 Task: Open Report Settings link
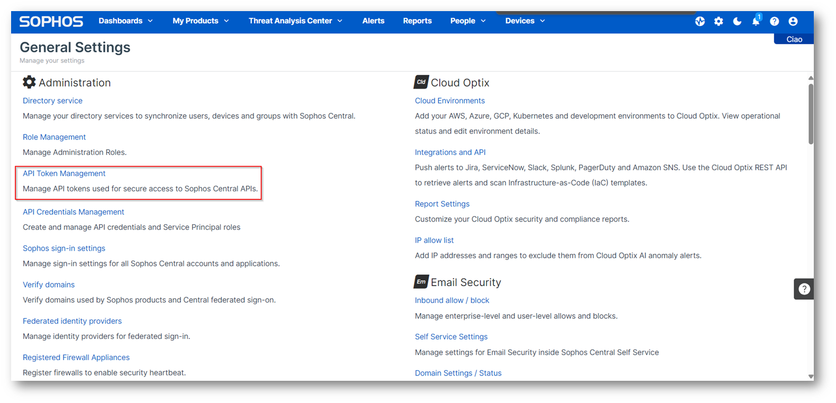(442, 204)
